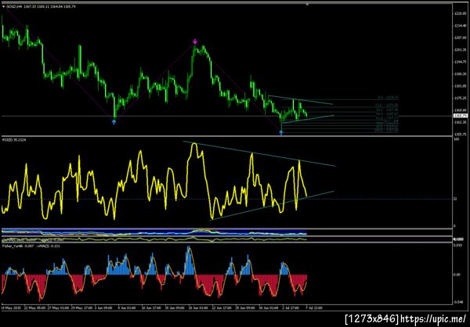Click the chart shift marker triangle
Viewport: 470px width, 327px height.
pos(307,5)
